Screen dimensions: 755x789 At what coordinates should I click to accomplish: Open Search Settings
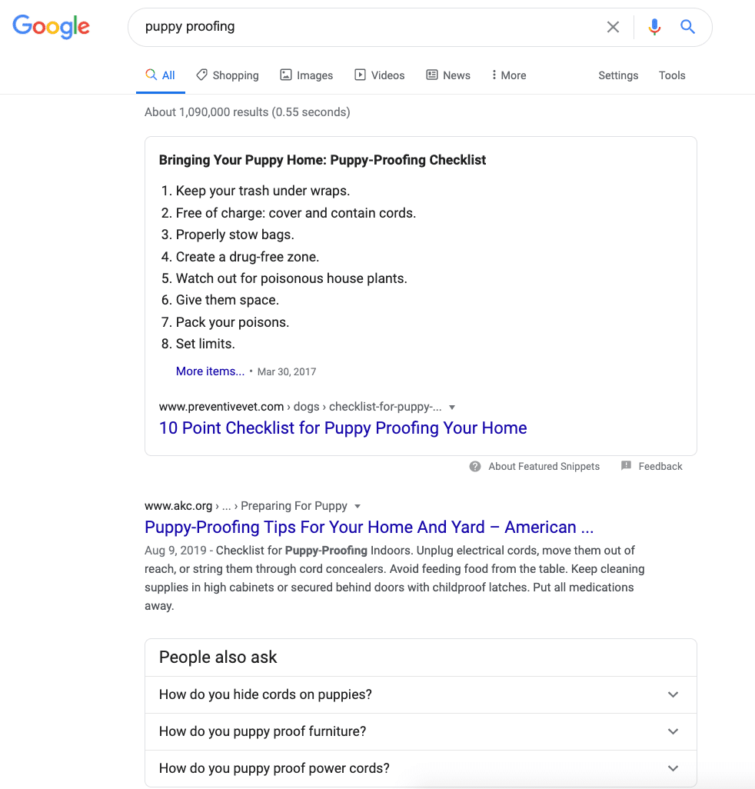click(x=618, y=75)
